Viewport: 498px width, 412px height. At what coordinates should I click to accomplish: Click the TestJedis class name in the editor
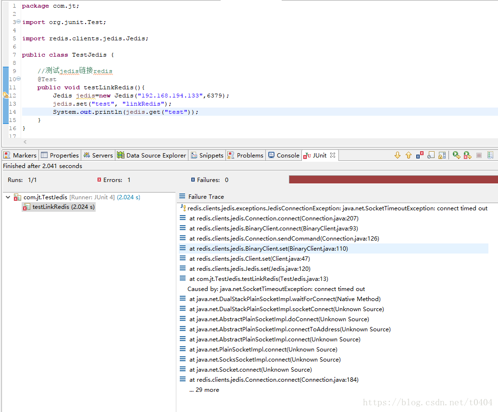point(89,55)
